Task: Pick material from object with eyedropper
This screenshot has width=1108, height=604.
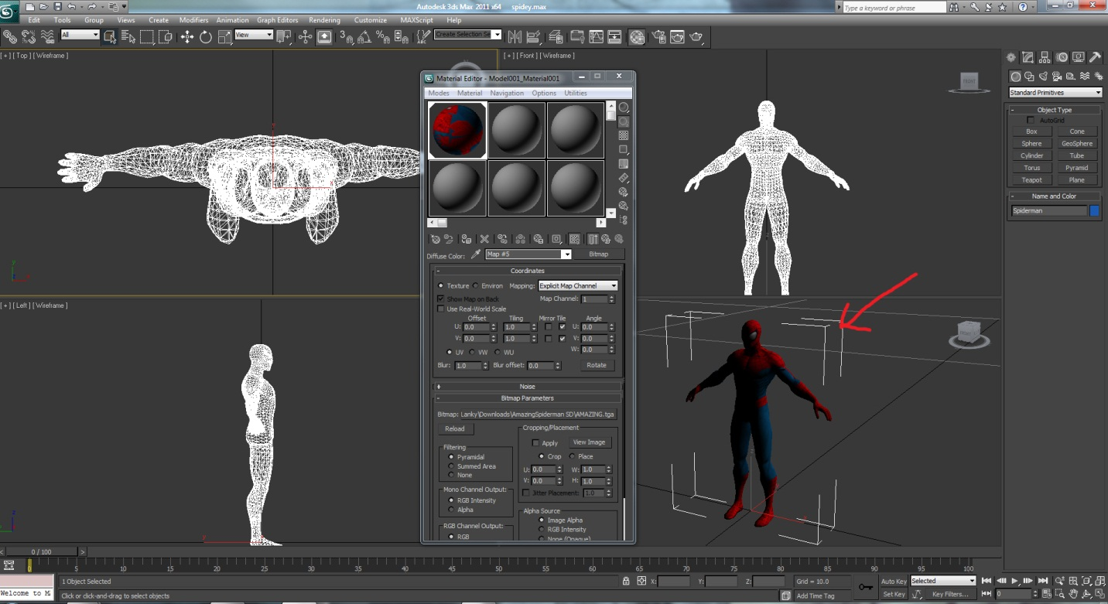Action: pos(476,254)
